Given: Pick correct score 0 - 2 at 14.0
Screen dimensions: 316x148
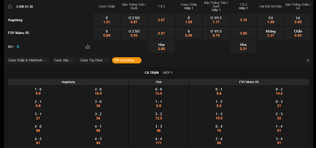Looking at the screenshot, I should point(279,92).
